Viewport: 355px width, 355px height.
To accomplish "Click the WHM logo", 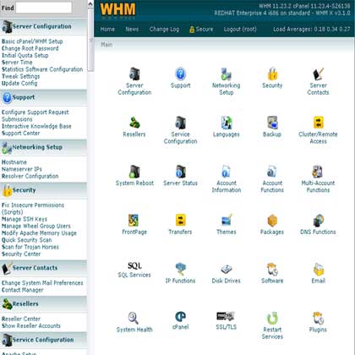I will [x=117, y=10].
